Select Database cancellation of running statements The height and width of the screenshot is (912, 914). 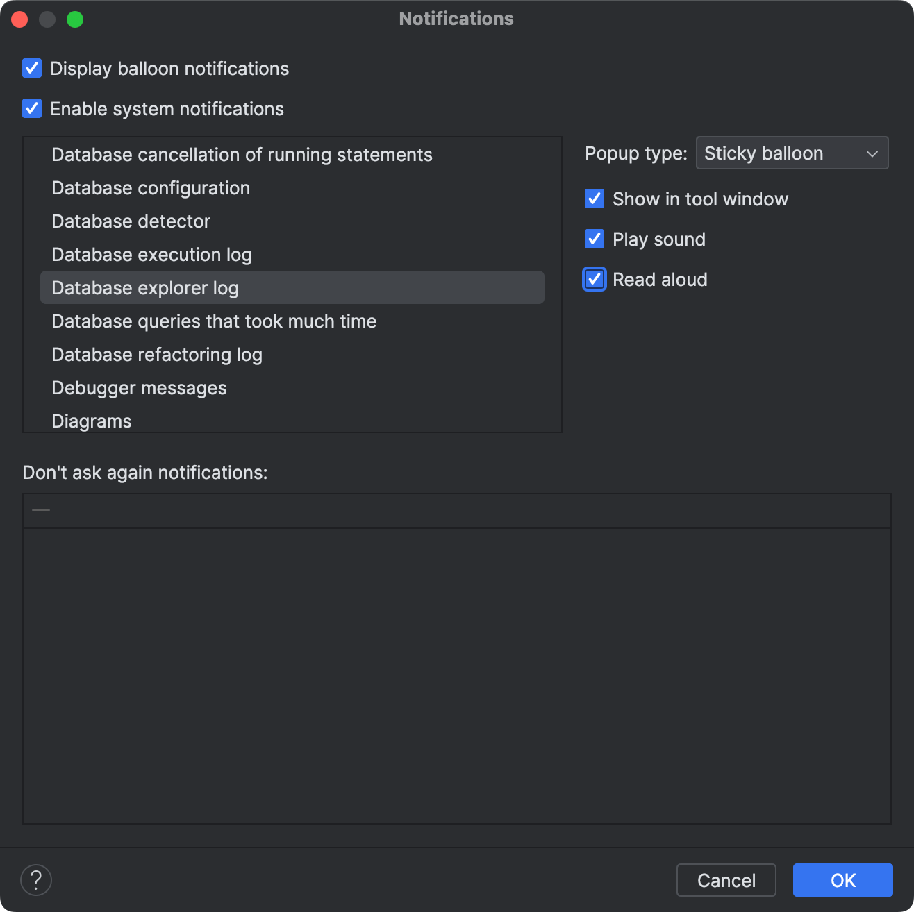click(x=242, y=154)
